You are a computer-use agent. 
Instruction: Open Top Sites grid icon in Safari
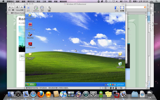13,10
